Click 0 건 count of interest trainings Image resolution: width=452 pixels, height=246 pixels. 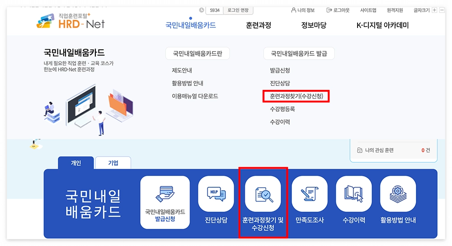pyautogui.click(x=426, y=150)
